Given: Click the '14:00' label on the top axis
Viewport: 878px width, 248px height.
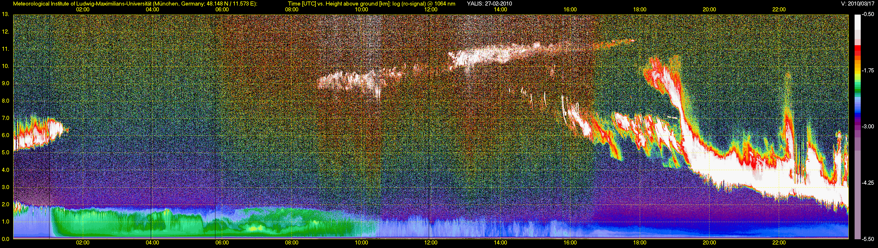Looking at the screenshot, I should coord(500,10).
